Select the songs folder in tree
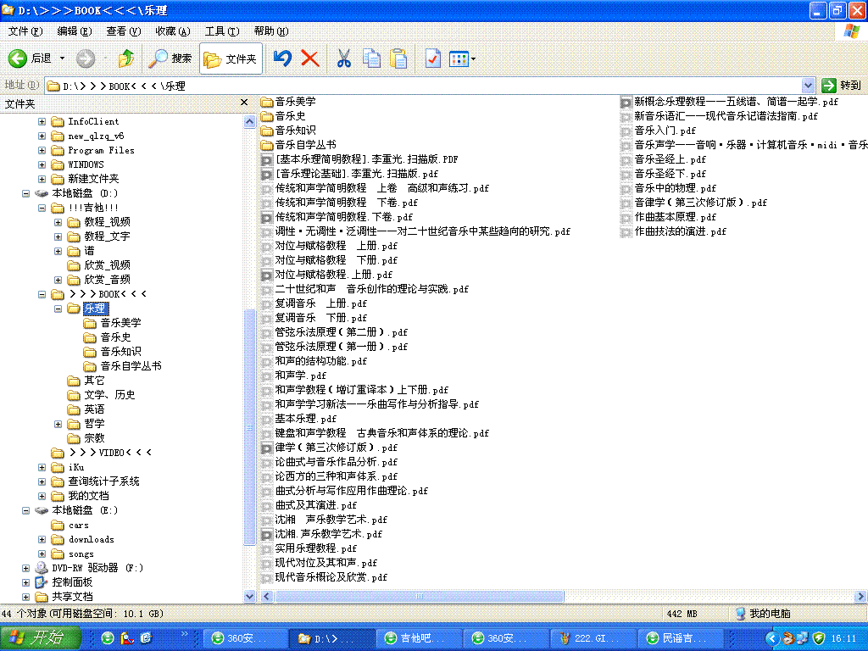 (81, 554)
